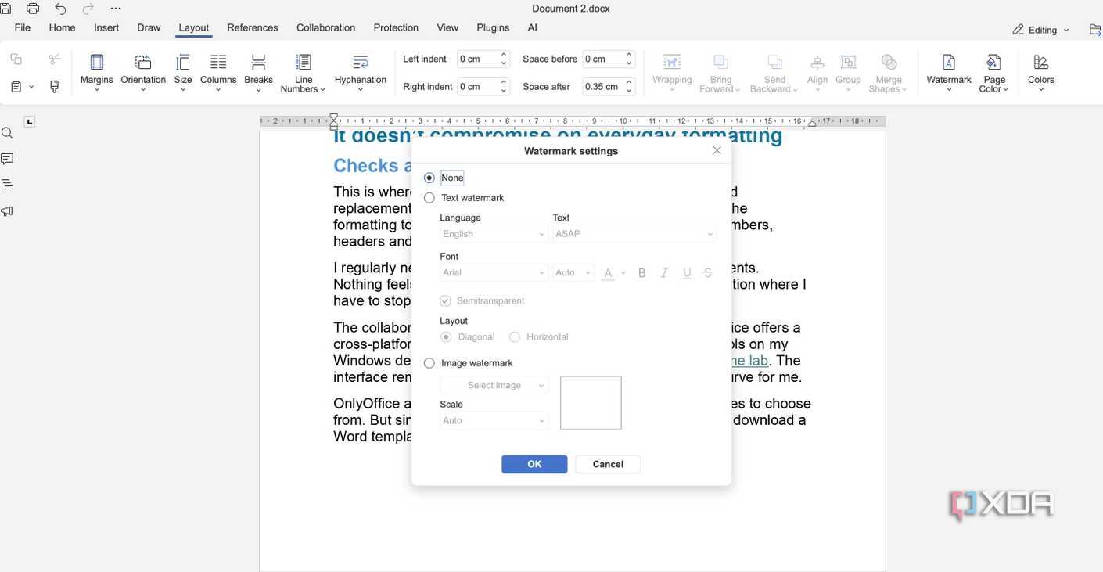Viewport: 1103px width, 572px height.
Task: Switch to the Insert tab
Action: tap(106, 27)
